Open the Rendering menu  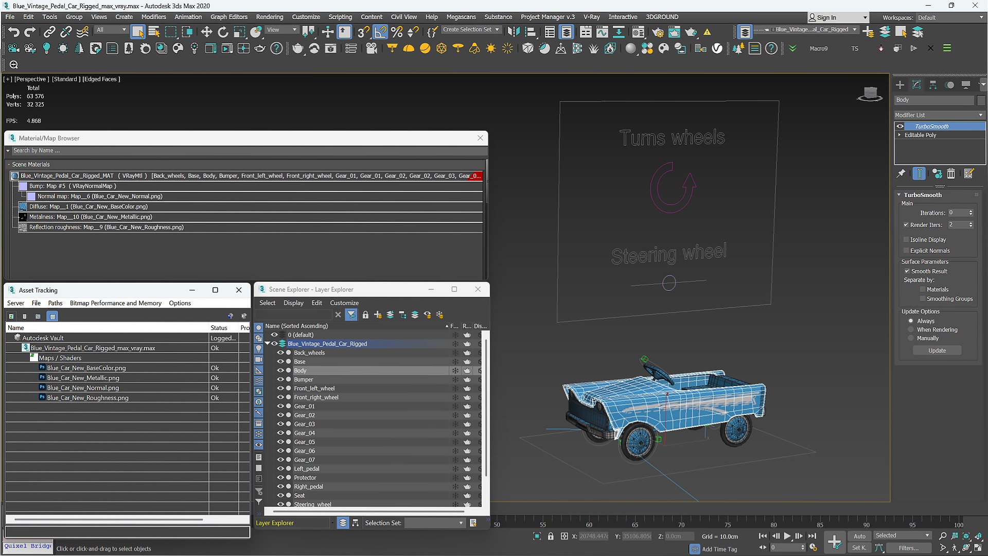click(x=269, y=17)
